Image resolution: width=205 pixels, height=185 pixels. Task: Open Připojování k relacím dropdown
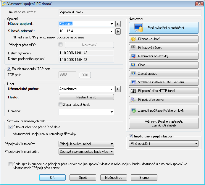[x=86, y=144]
